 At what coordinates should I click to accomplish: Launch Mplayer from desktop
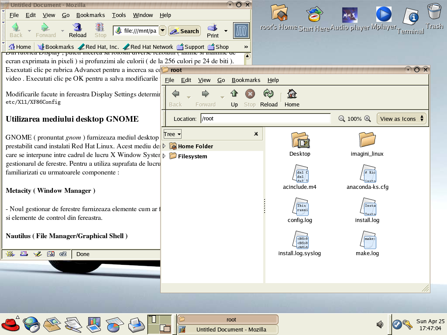coord(384,14)
